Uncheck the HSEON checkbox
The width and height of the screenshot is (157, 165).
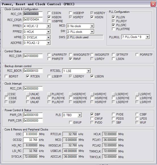49,17
